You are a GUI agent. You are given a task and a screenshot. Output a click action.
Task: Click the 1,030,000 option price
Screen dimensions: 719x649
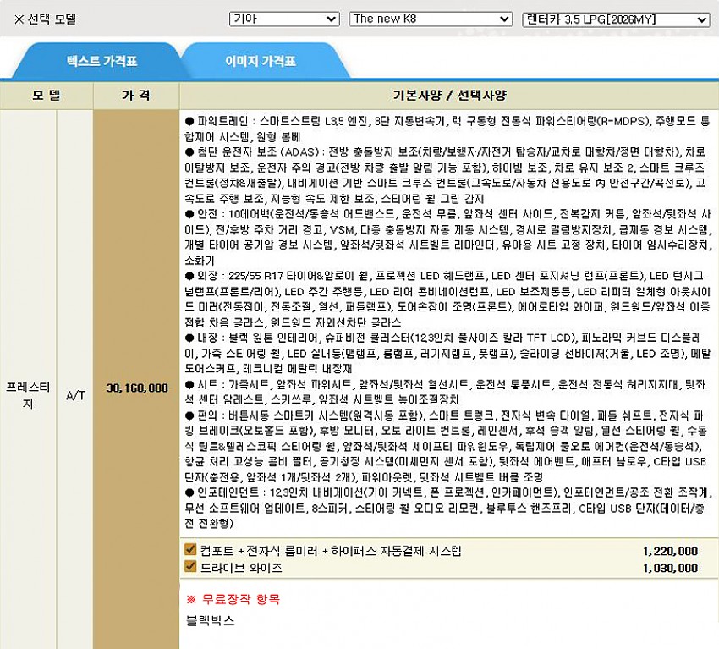[670, 568]
